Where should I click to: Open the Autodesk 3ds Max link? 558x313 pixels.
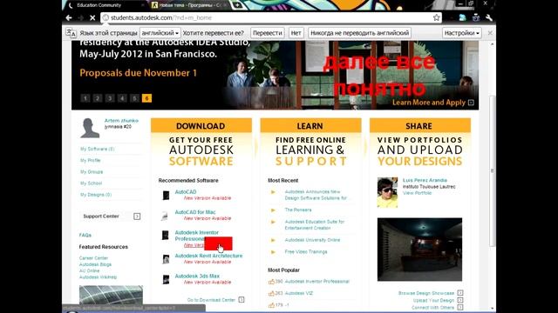coord(197,276)
